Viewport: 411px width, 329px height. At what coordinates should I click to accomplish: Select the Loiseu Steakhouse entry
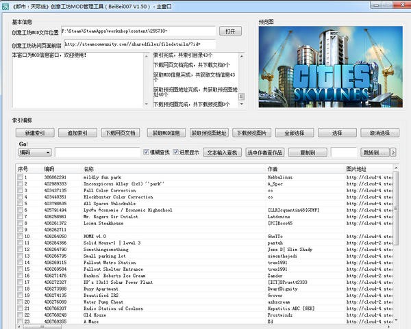pyautogui.click(x=103, y=223)
